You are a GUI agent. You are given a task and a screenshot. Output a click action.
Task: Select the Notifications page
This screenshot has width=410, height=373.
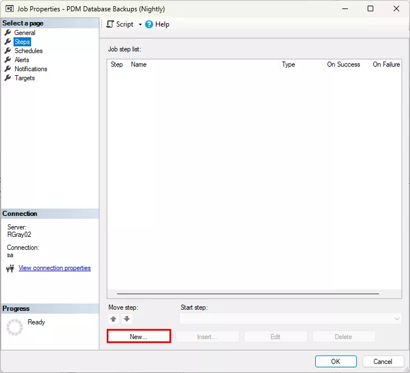pyautogui.click(x=31, y=69)
